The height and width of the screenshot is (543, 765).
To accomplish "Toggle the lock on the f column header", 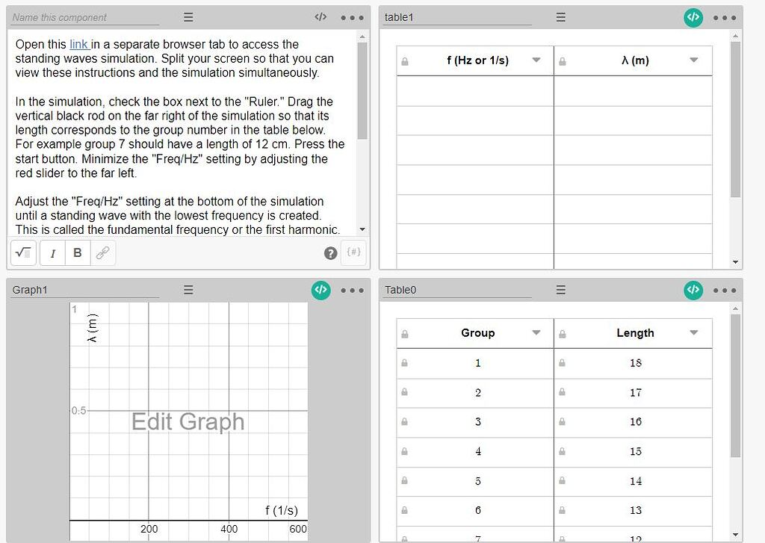I will (x=404, y=60).
